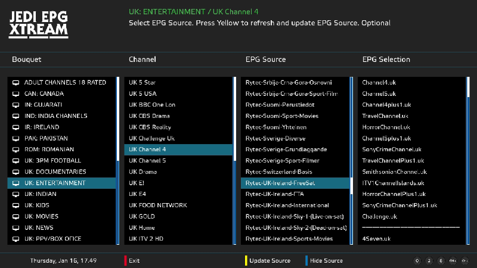Select the UK CBS Drama channel
The height and width of the screenshot is (268, 477).
(x=178, y=116)
